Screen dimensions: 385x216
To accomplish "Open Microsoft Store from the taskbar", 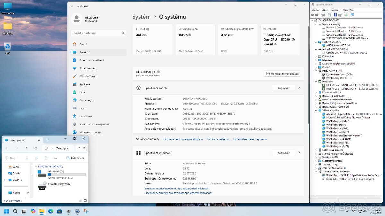I will [x=59, y=211].
